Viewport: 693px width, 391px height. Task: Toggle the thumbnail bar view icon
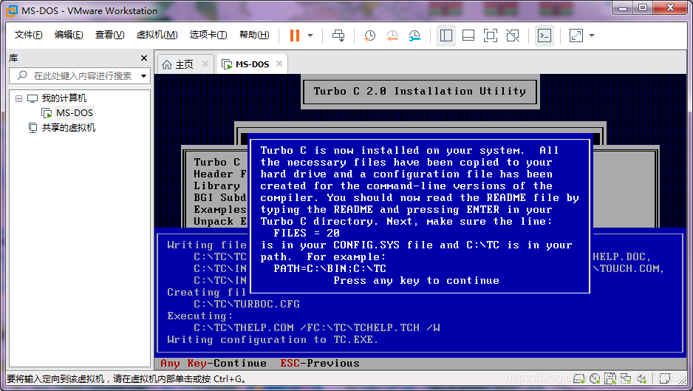click(x=468, y=35)
